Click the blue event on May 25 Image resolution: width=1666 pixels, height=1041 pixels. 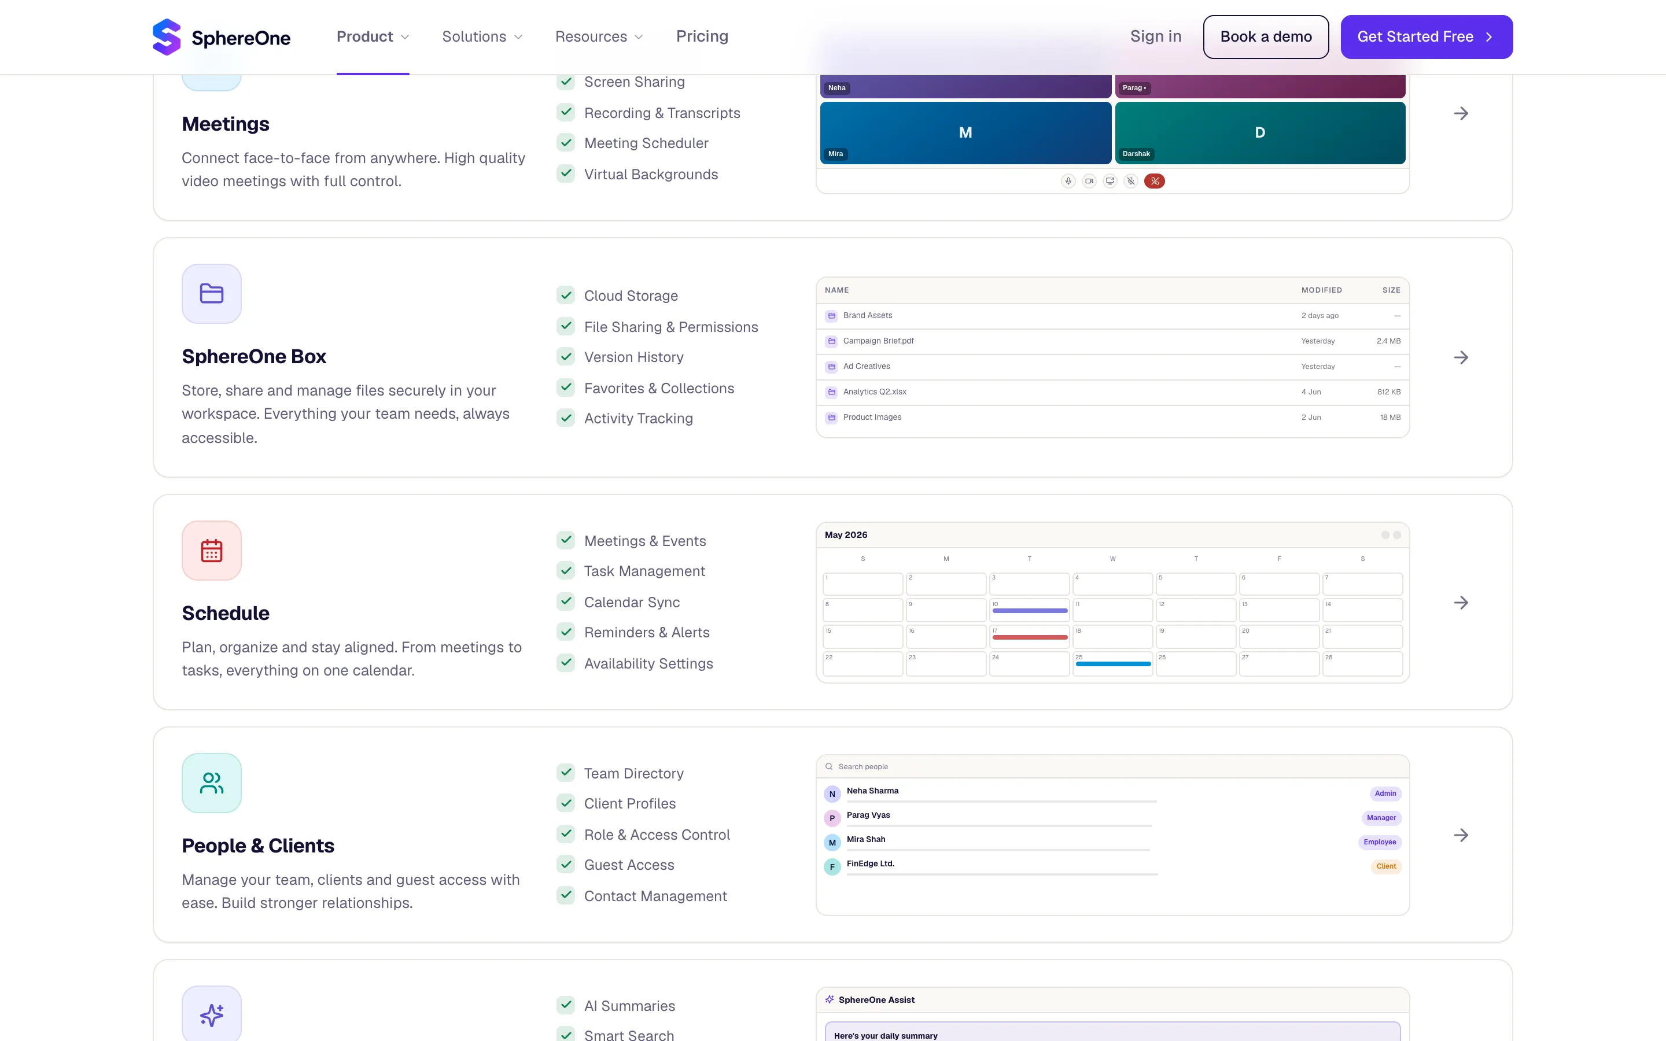(1113, 665)
